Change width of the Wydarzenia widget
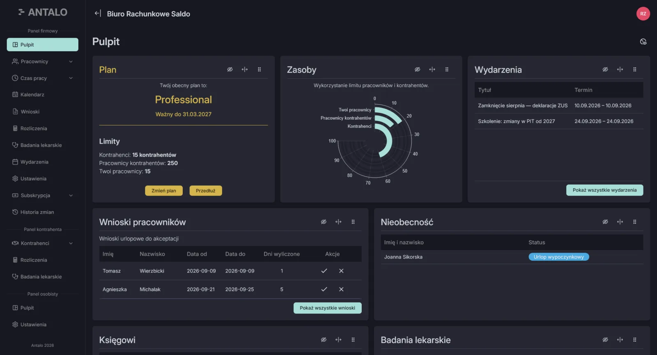Screen dimensions: 657x355 coord(620,69)
